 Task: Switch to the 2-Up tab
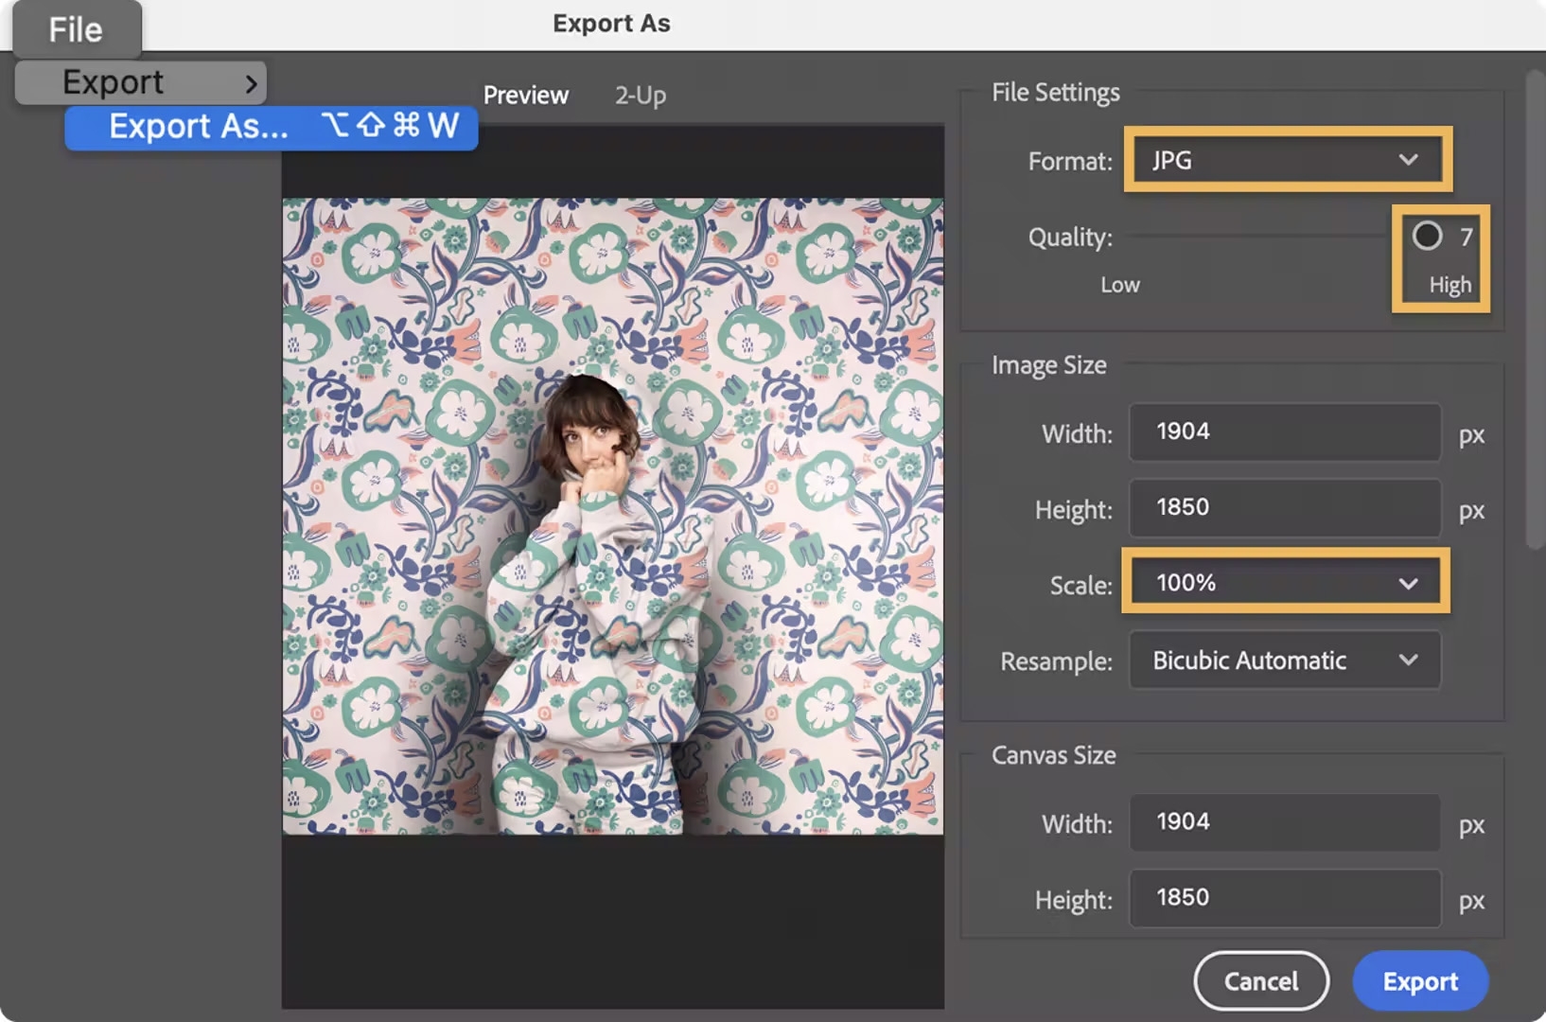pos(640,95)
